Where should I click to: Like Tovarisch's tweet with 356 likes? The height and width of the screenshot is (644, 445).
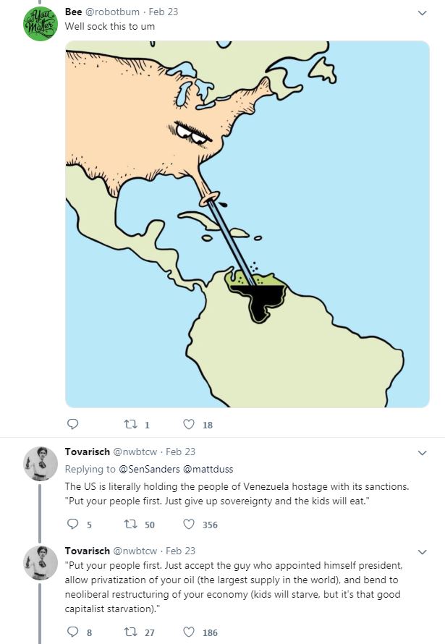click(188, 524)
